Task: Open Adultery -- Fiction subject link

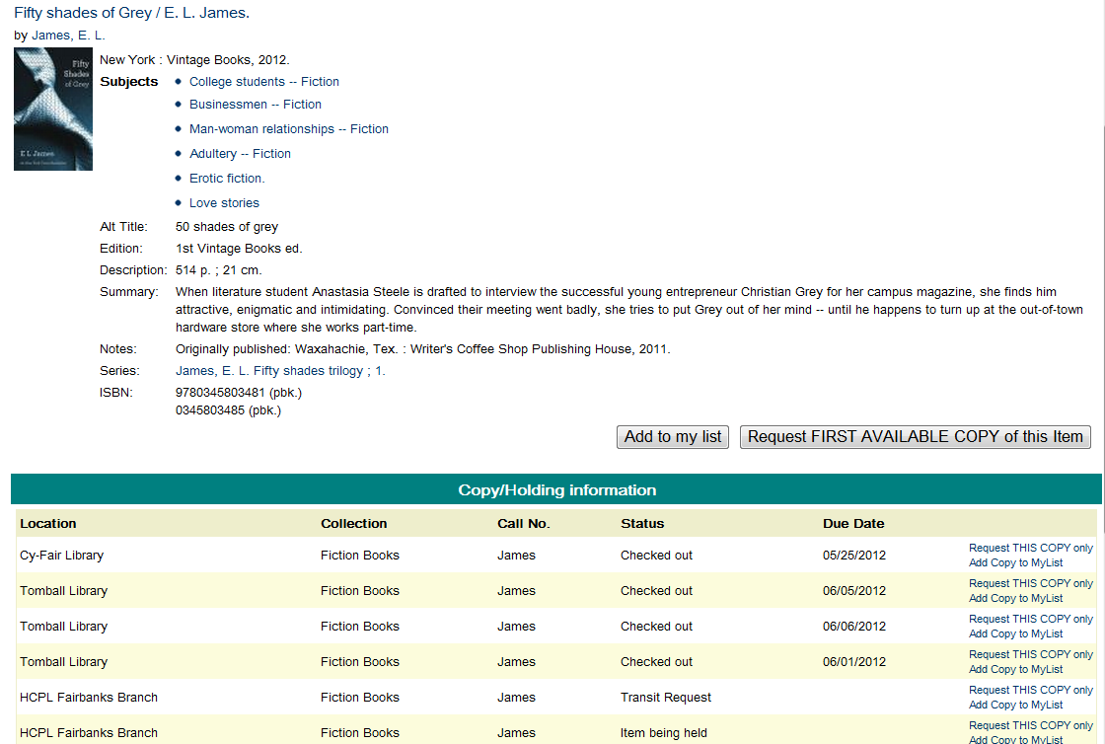Action: tap(240, 154)
